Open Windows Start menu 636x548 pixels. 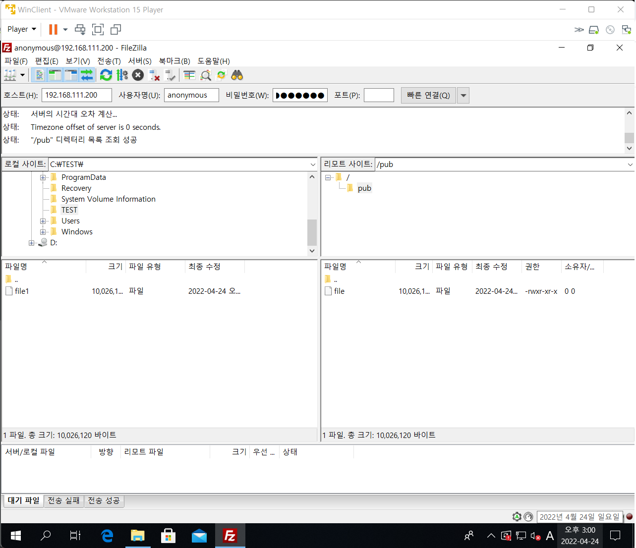pyautogui.click(x=16, y=536)
